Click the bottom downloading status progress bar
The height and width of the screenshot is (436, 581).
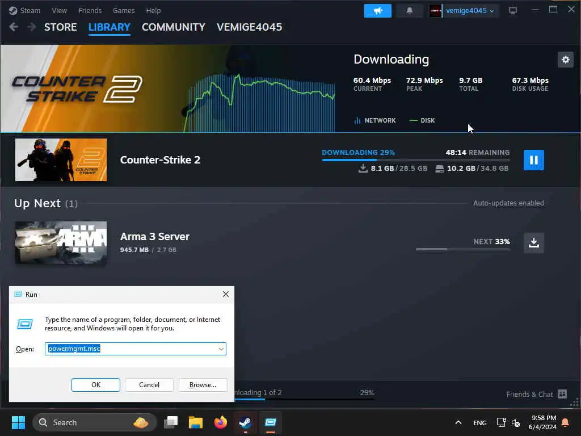click(304, 399)
